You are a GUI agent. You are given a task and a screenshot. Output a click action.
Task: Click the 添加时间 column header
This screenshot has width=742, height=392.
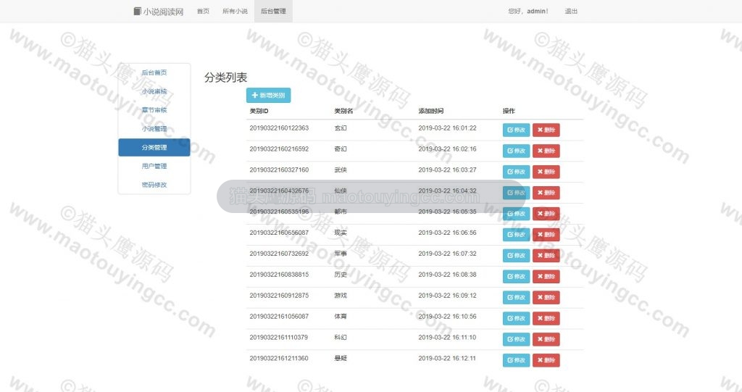click(x=430, y=111)
